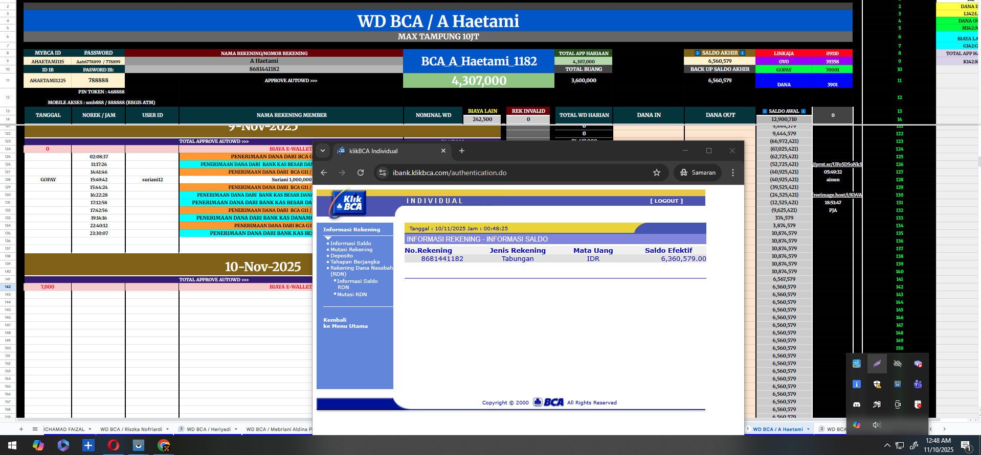Open dropdown on Heriyadi sheet tab
Viewport: 981px width, 455px height.
click(x=236, y=429)
